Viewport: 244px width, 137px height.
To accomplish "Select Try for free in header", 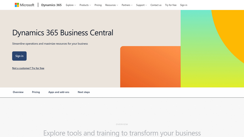I will click(171, 5).
